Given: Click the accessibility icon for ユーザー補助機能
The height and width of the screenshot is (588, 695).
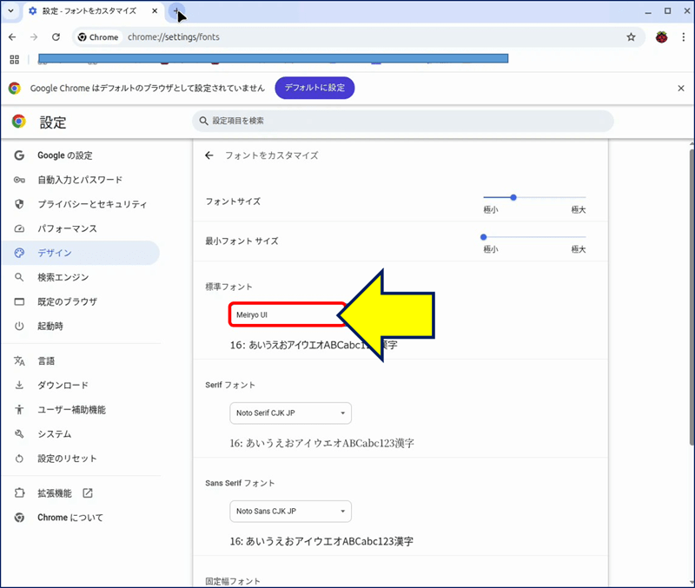Looking at the screenshot, I should pyautogui.click(x=19, y=410).
